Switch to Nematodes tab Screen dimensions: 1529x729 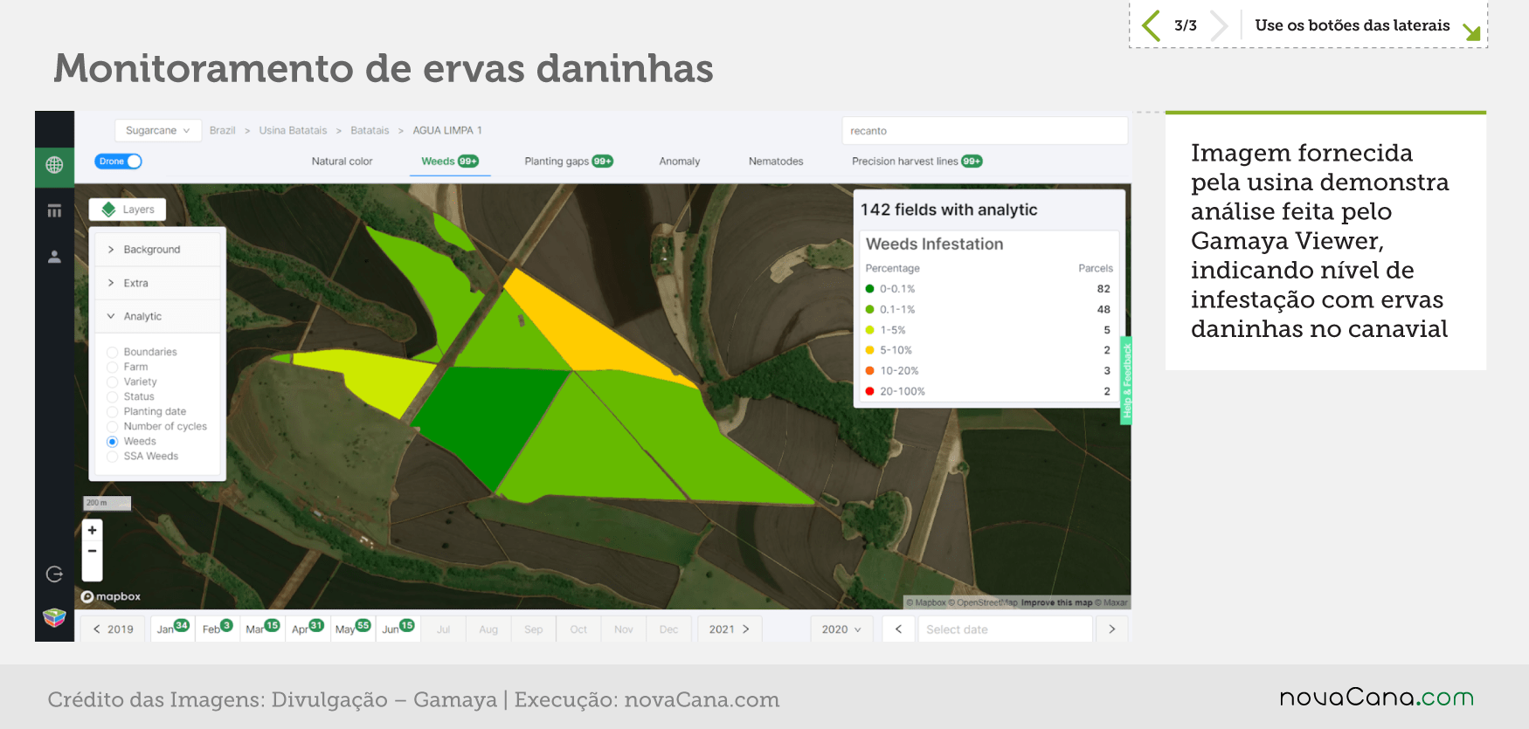pos(776,162)
